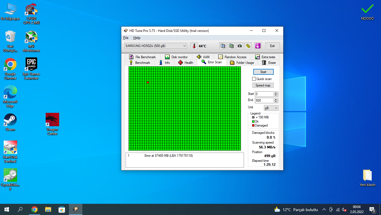Click the elapsed time 1:25:12 value
This screenshot has width=381, height=215.
(269, 165)
